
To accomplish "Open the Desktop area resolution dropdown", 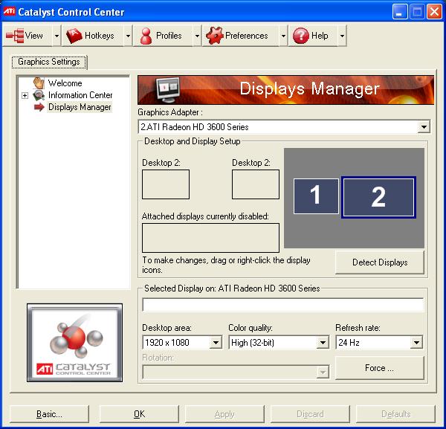I will [216, 343].
